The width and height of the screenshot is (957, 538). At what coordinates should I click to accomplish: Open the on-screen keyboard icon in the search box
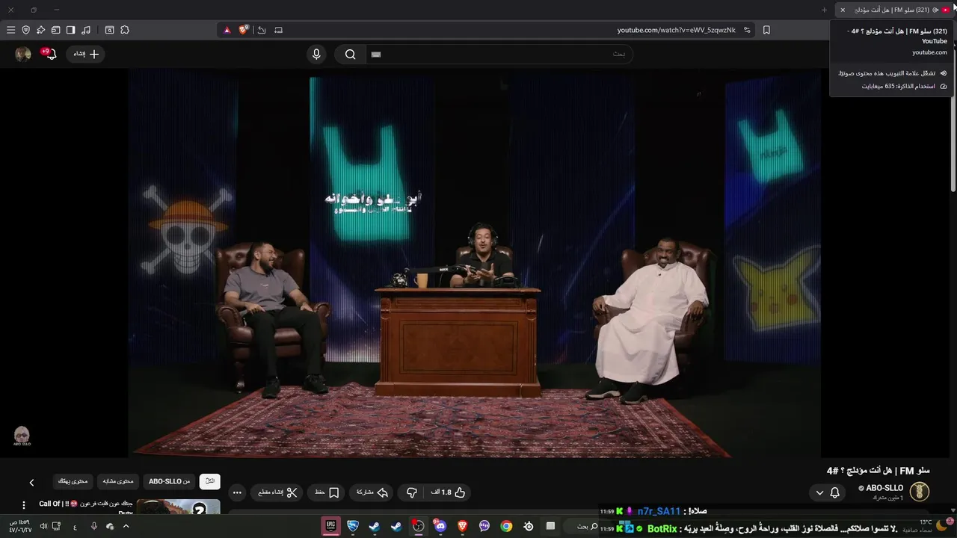pos(376,55)
